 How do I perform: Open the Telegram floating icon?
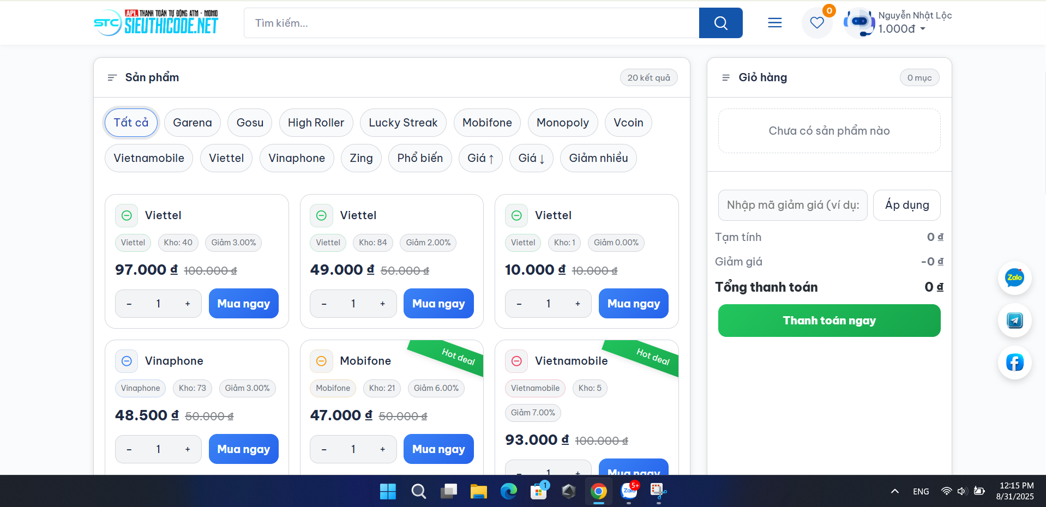[1014, 320]
